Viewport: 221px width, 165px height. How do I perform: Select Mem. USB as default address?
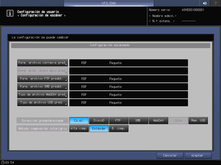198,120
